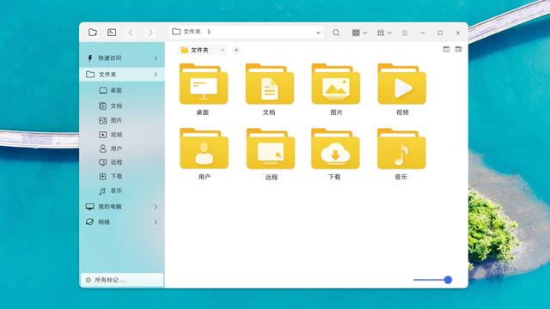Open 远程 from the sidebar

coord(111,162)
